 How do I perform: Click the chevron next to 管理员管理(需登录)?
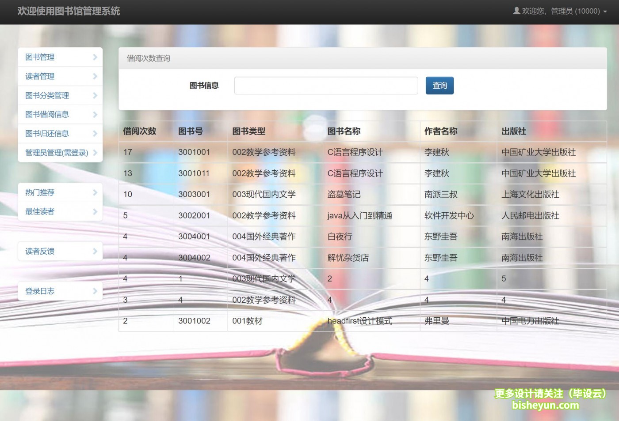pyautogui.click(x=95, y=153)
